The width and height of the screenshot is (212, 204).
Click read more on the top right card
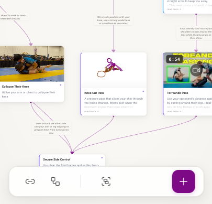pyautogui.click(x=174, y=9)
